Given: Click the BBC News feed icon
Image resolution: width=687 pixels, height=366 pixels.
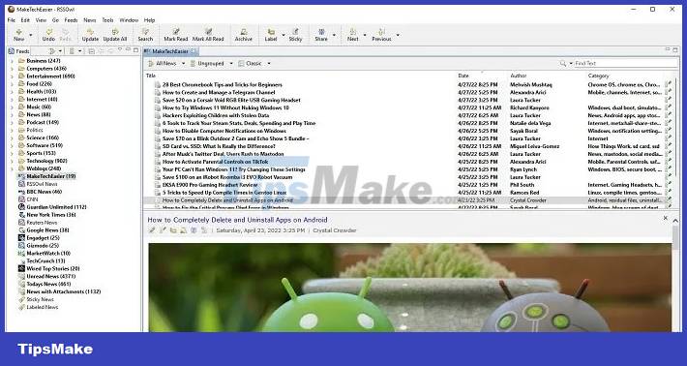Looking at the screenshot, I should tap(21, 192).
